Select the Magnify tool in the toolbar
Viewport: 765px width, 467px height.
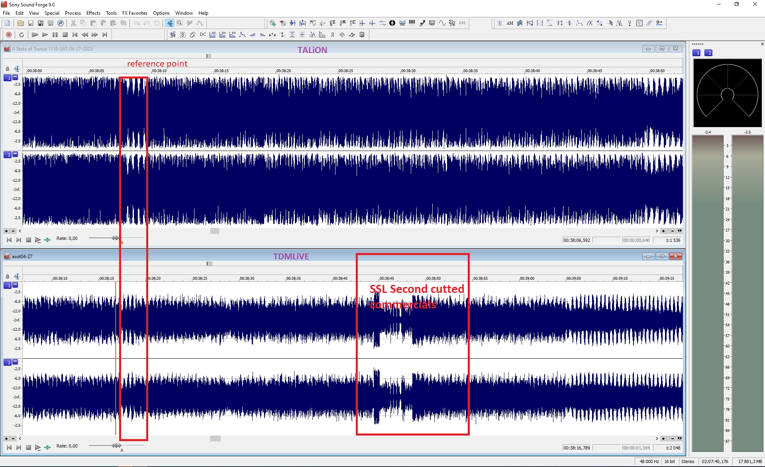pyautogui.click(x=180, y=23)
